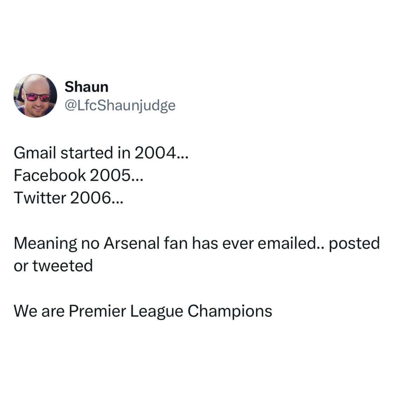This screenshot has height=406, width=405.
Task: Click 'We are' at the last line's start
Action: tap(39, 311)
